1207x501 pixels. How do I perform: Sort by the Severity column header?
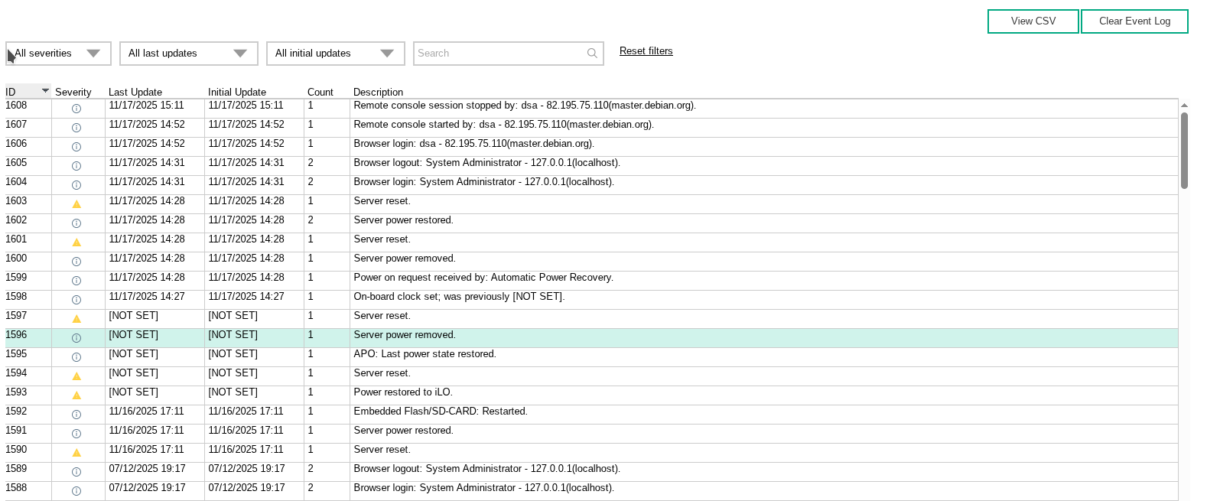73,93
